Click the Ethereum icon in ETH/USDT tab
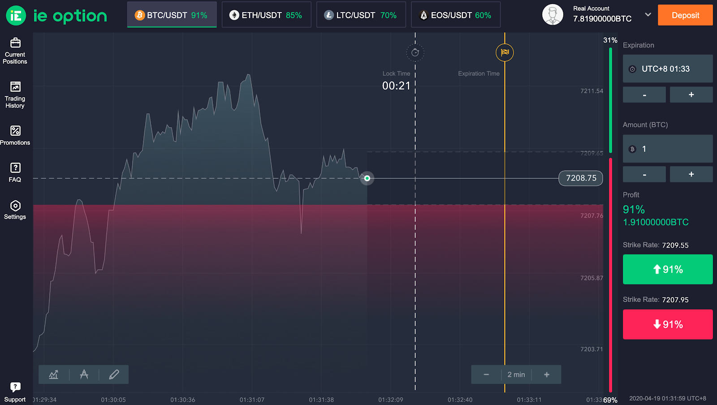717x405 pixels. coord(234,15)
